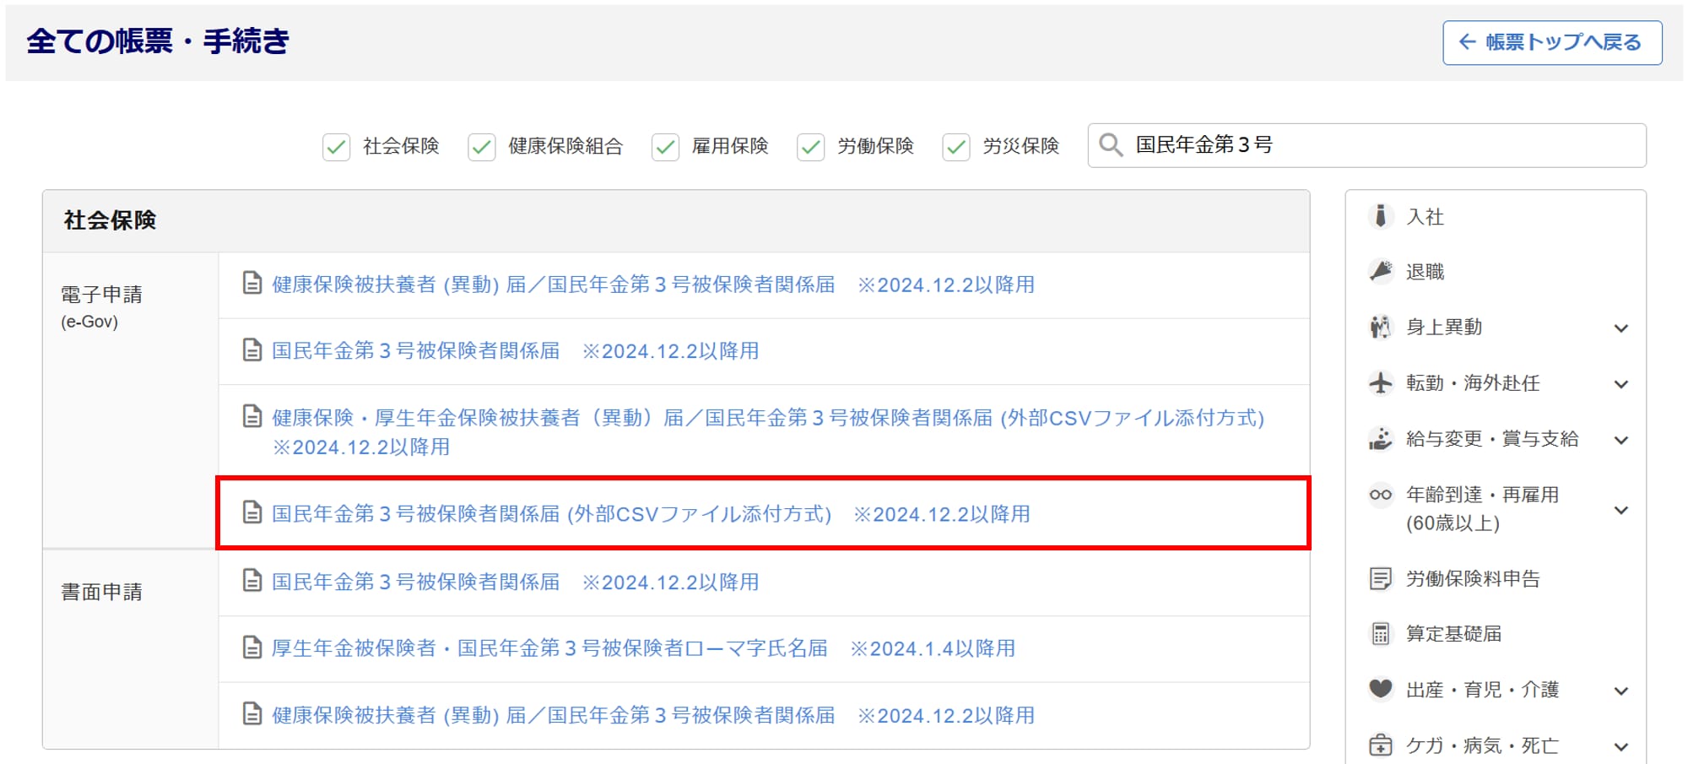Open 厚生年金被保険者ローマ字氏名届 link

(549, 648)
